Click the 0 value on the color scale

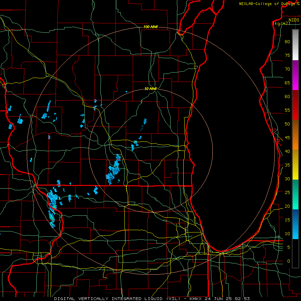coord(288,261)
